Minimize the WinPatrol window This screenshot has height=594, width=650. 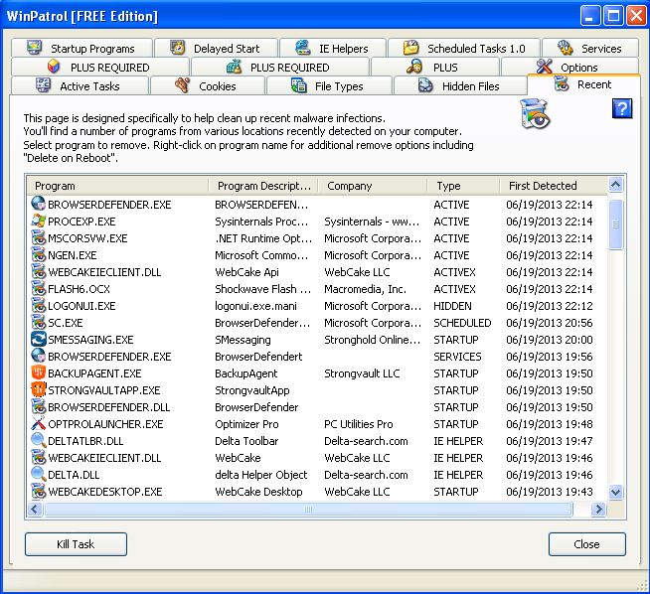pos(589,16)
